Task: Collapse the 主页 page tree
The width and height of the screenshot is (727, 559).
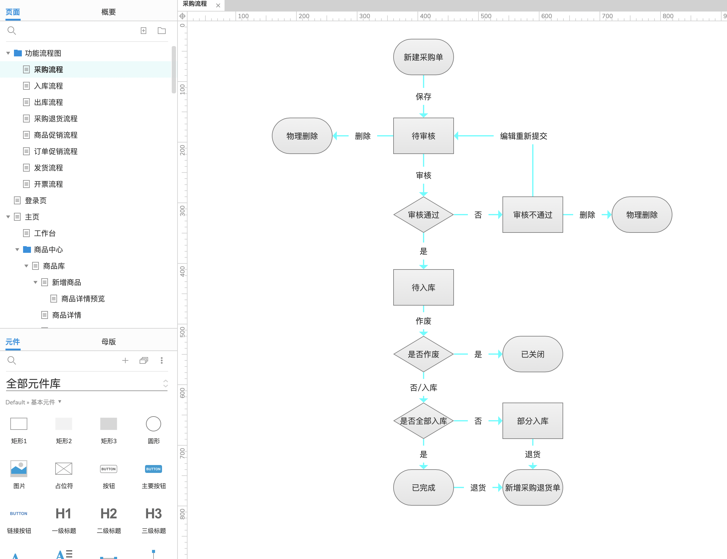Action: [8, 217]
